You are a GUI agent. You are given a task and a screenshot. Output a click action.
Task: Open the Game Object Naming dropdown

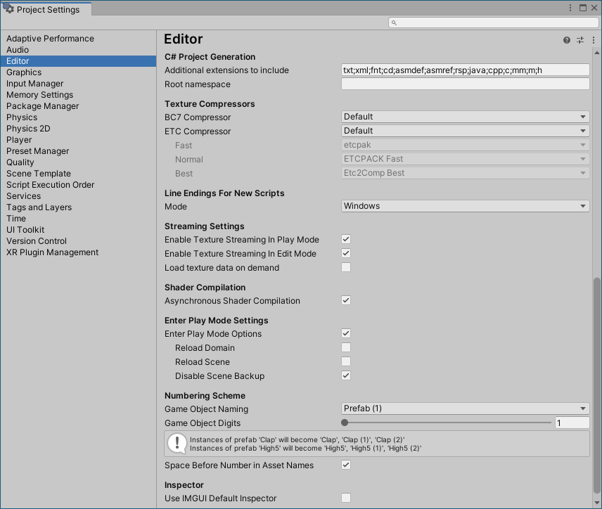[x=466, y=408]
